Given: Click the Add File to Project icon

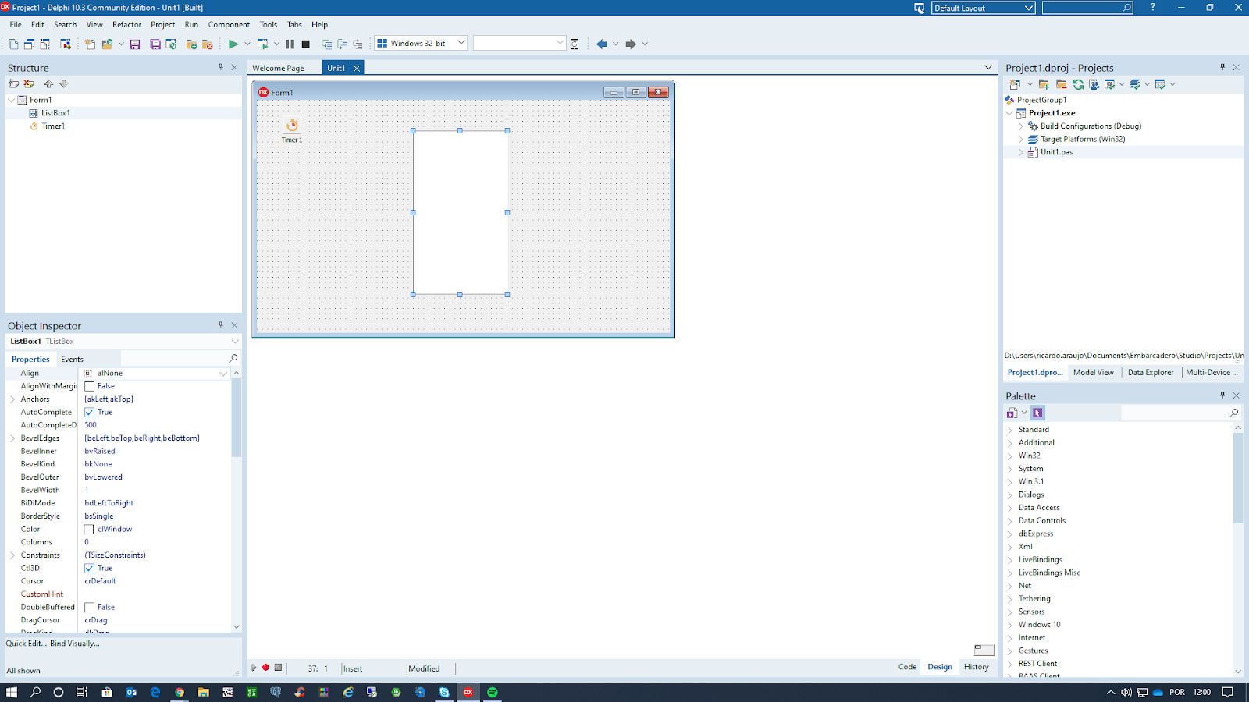Looking at the screenshot, I should (x=191, y=44).
